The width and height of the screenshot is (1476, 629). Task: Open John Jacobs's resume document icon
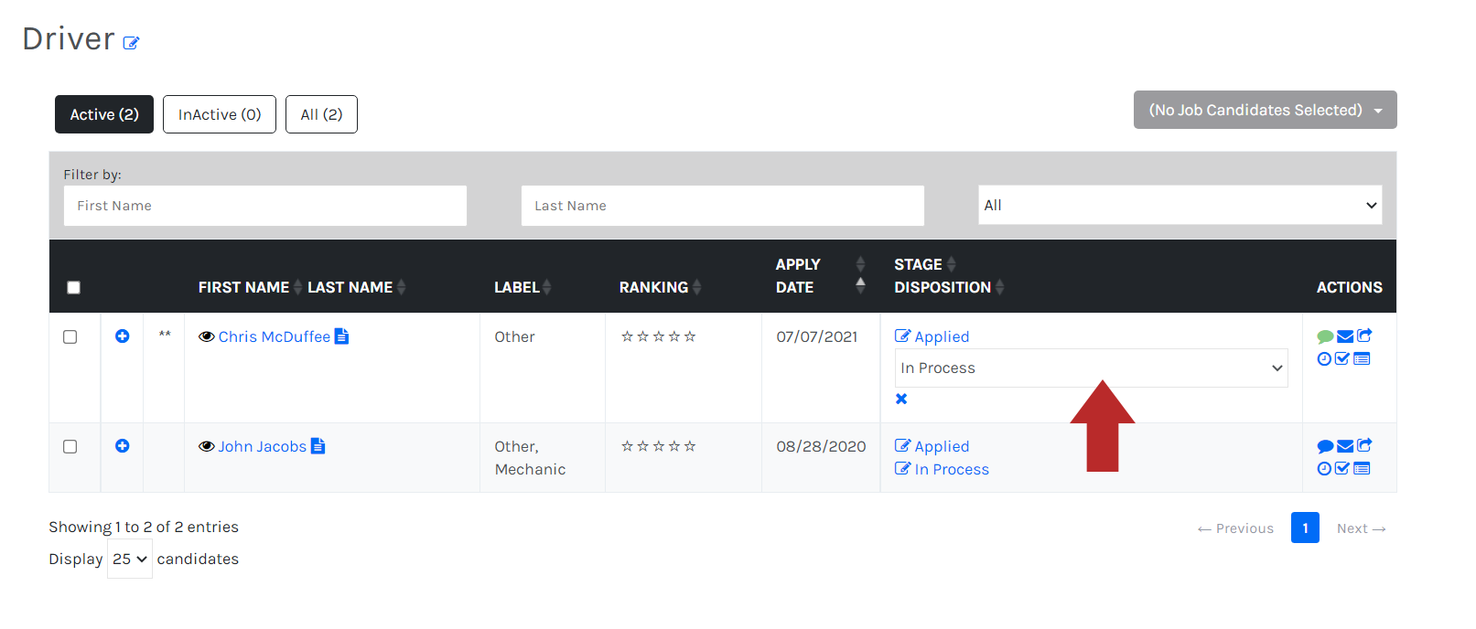pos(318,446)
